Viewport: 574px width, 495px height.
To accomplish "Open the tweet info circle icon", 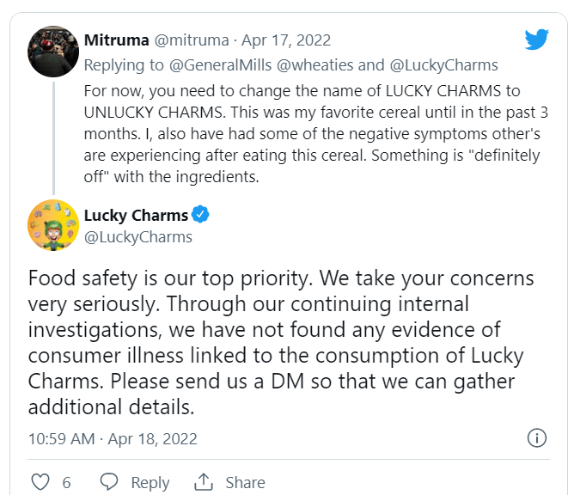I will pos(536,438).
